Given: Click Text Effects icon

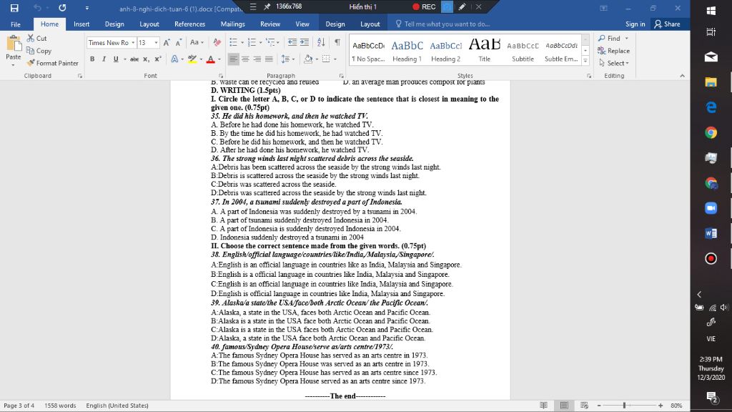Looking at the screenshot, I should pyautogui.click(x=174, y=59).
